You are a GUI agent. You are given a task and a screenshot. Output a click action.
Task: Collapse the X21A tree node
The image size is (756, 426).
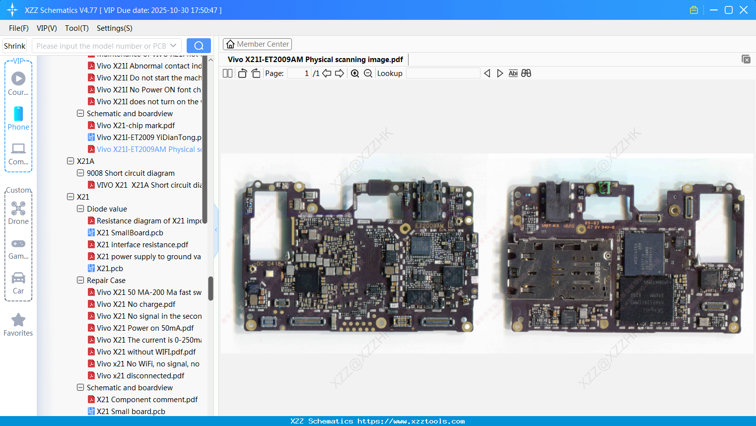pos(70,161)
